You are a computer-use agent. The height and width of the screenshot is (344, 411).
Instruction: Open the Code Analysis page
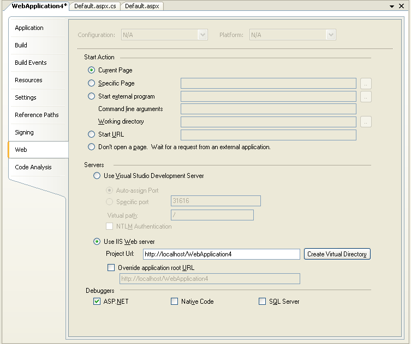click(x=38, y=167)
